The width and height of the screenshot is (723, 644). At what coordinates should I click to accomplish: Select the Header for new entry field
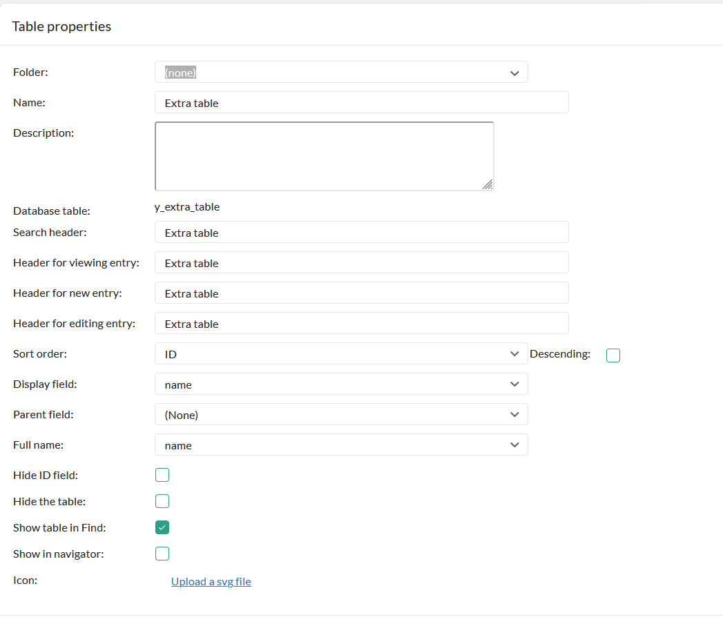click(361, 293)
